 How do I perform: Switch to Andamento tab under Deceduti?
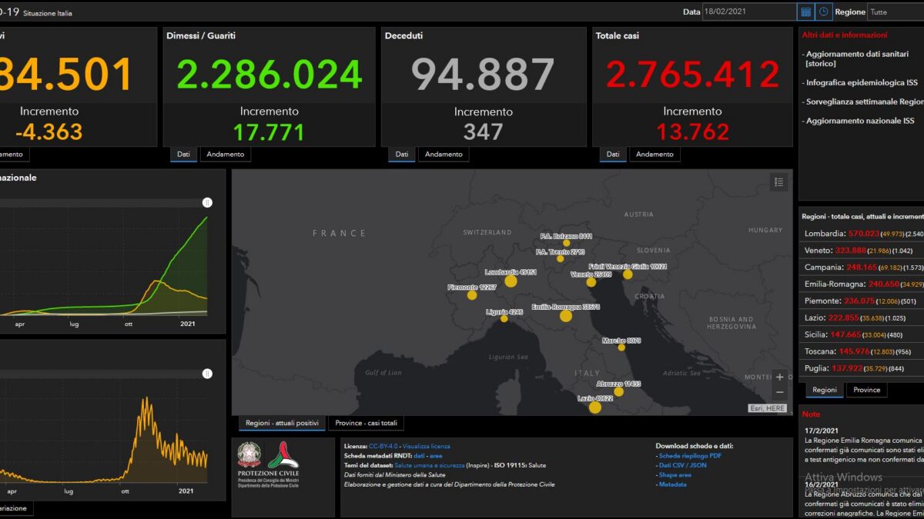click(x=444, y=154)
